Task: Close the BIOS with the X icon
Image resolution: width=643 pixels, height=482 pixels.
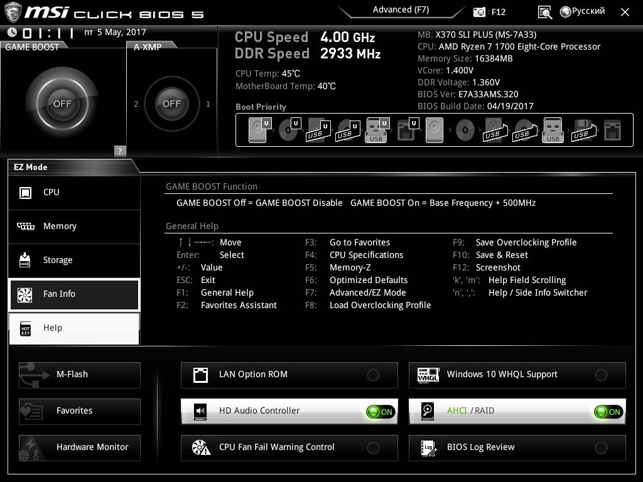Action: click(x=625, y=13)
